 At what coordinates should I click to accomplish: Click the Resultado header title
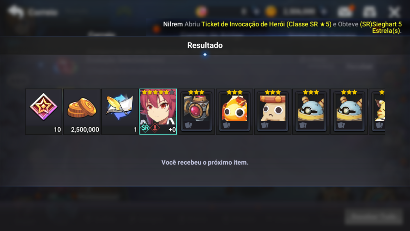(x=205, y=45)
